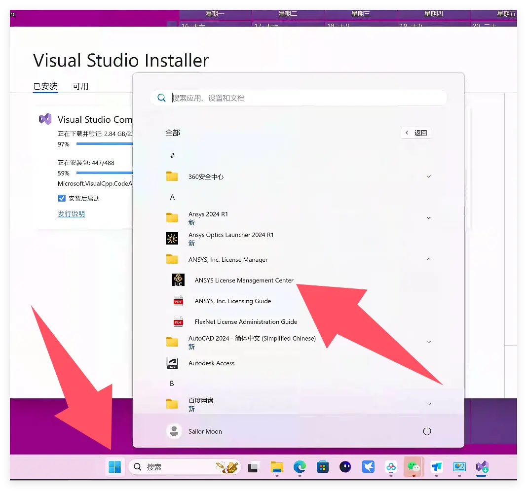Open the round dark face app icon
This screenshot has height=491, width=527.
(x=345, y=467)
